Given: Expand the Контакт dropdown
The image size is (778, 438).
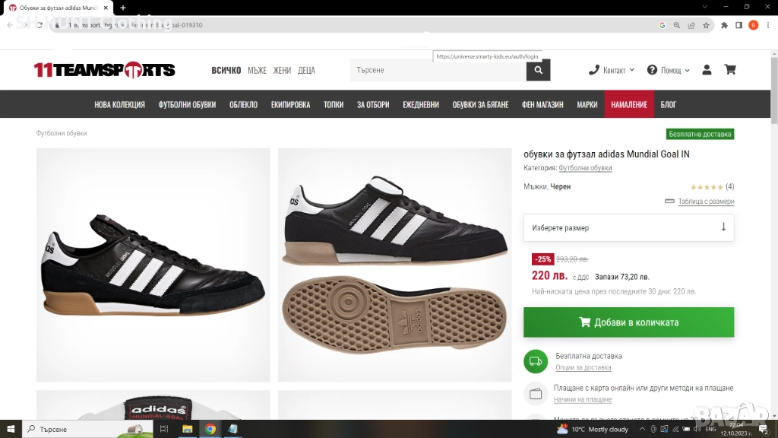Looking at the screenshot, I should (612, 70).
